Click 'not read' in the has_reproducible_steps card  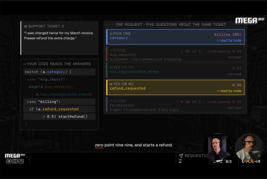click(x=234, y=74)
